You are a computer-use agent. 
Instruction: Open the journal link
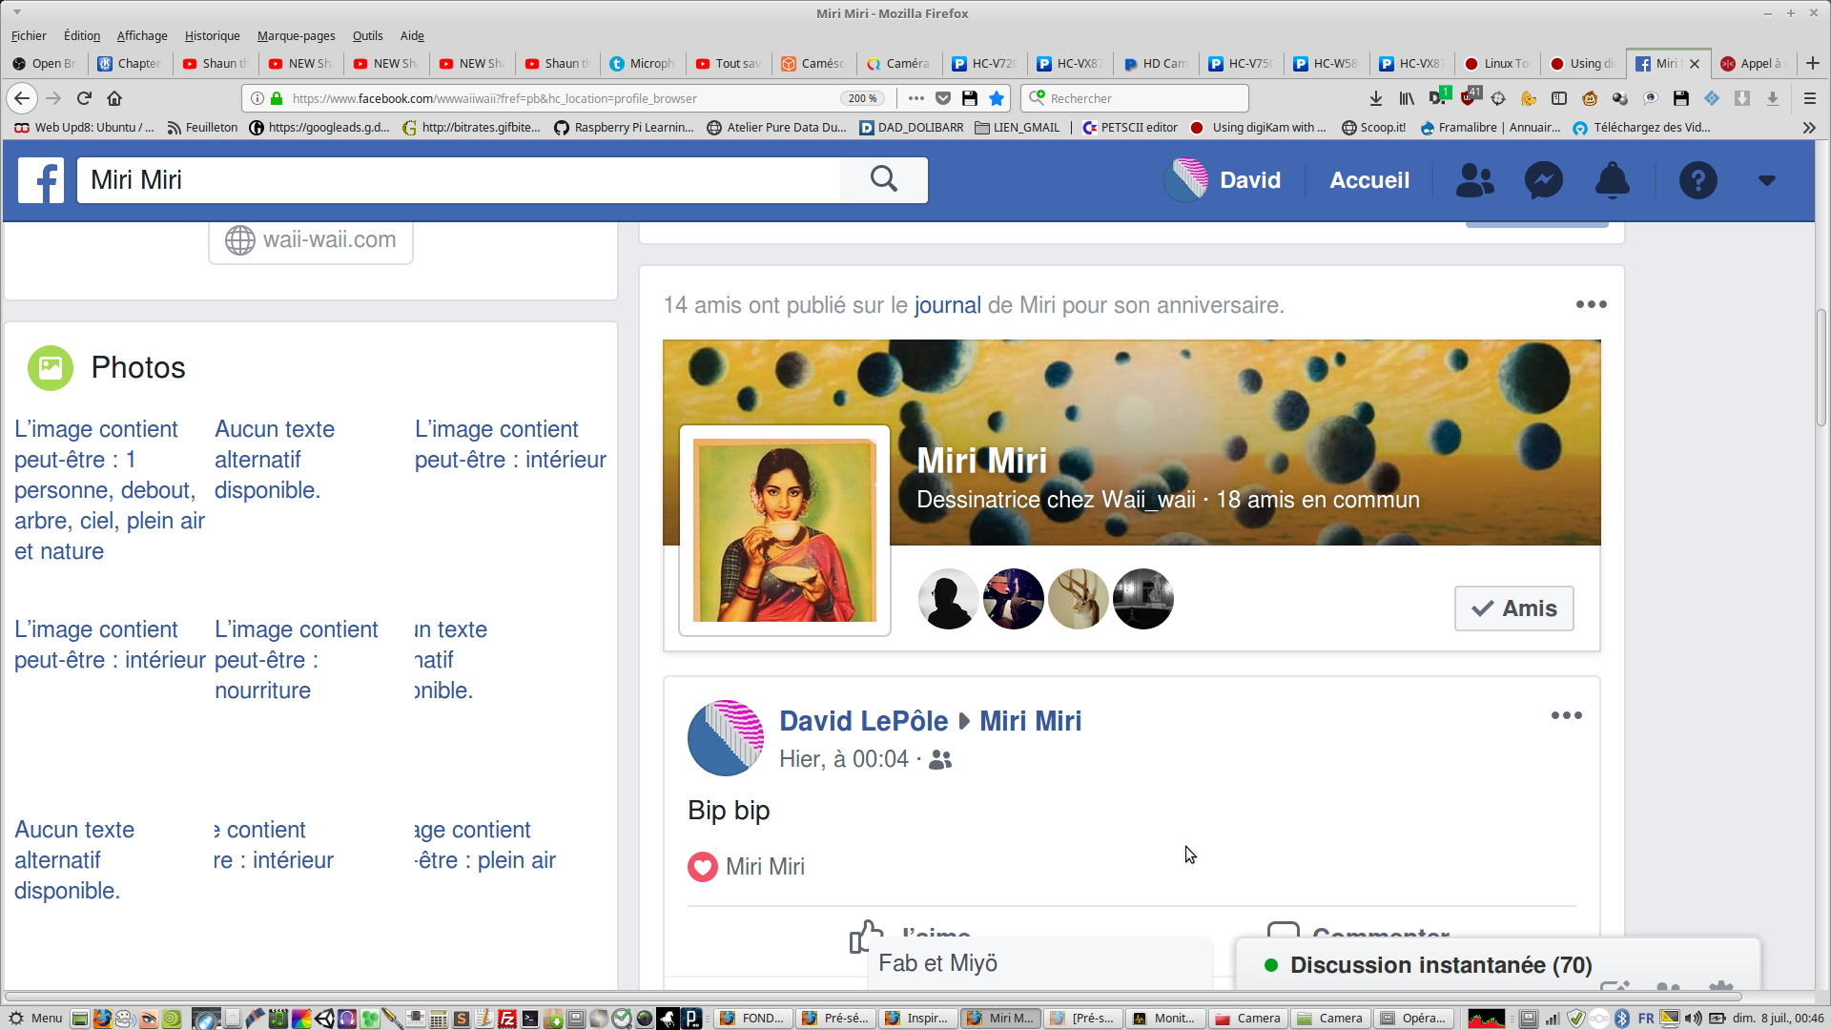point(947,305)
